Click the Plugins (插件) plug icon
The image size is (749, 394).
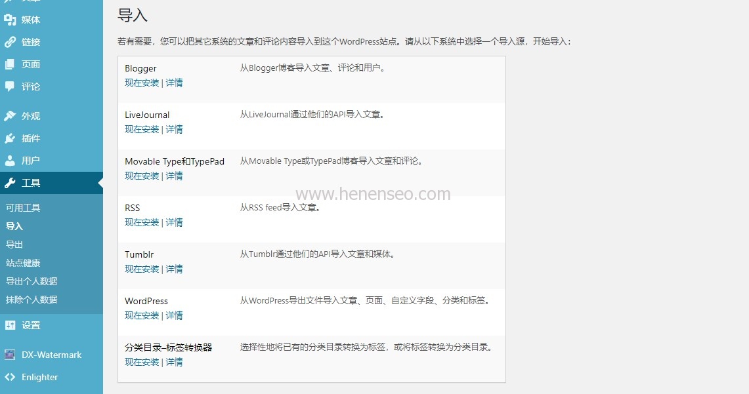coord(10,138)
